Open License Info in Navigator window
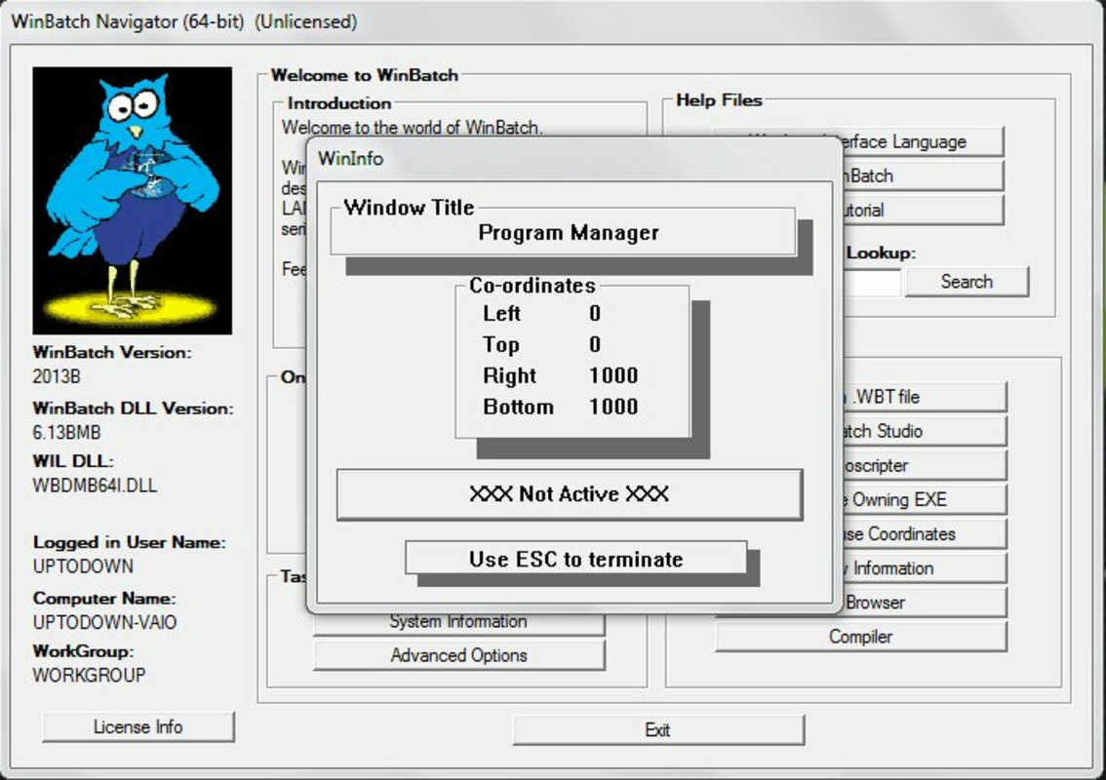 pyautogui.click(x=138, y=727)
